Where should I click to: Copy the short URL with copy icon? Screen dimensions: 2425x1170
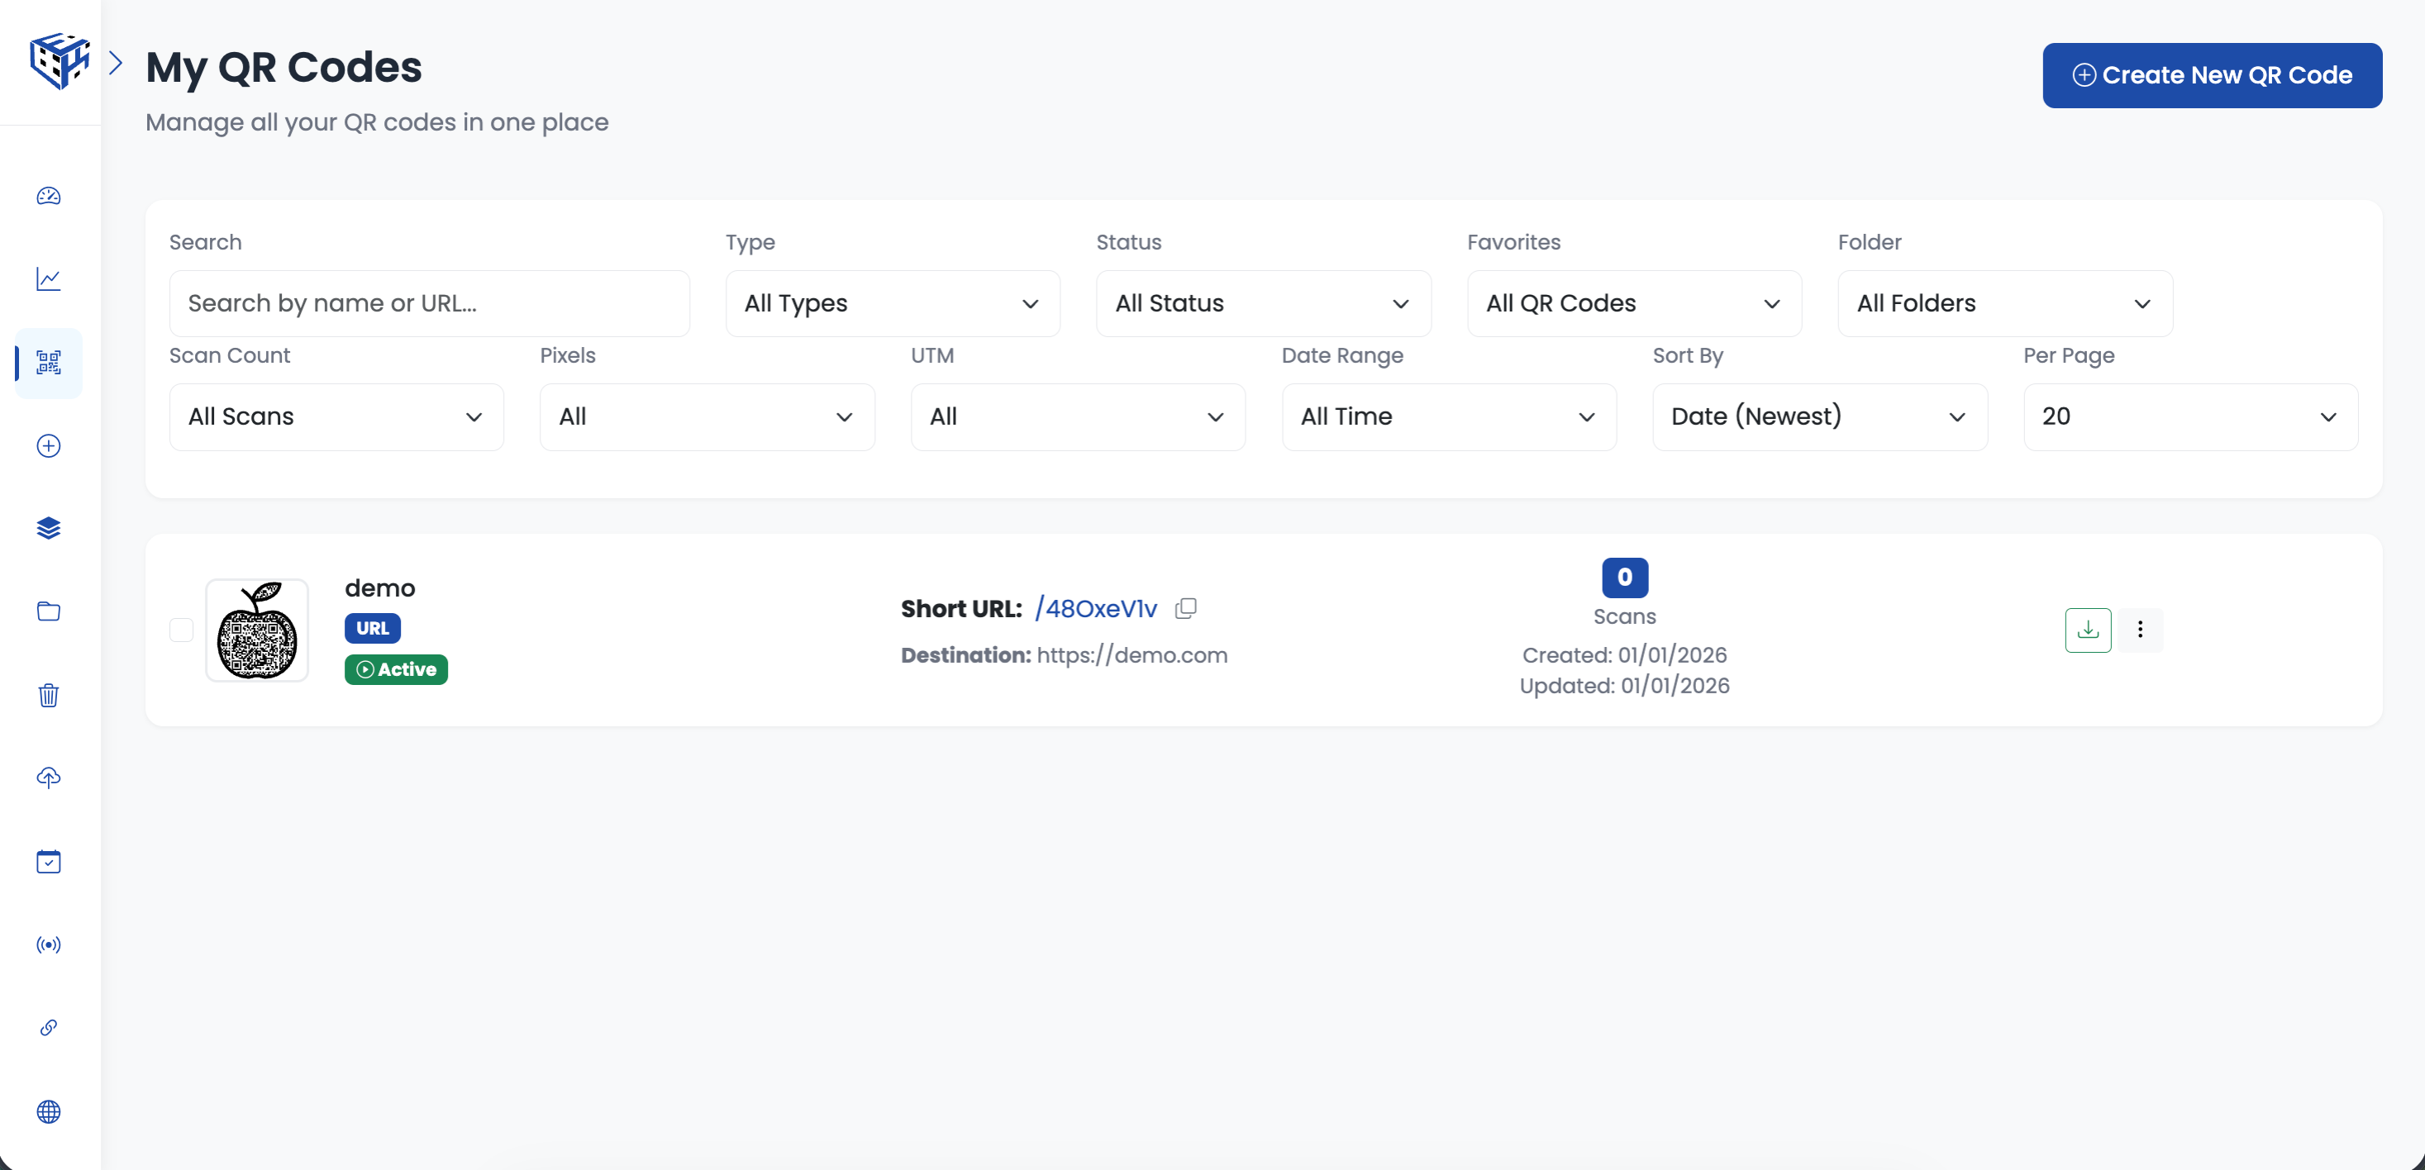1186,609
